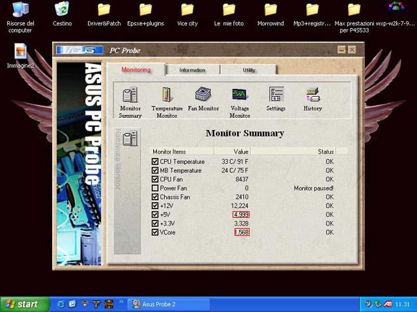Launch Internet Explorer from quick launch

tap(61, 304)
